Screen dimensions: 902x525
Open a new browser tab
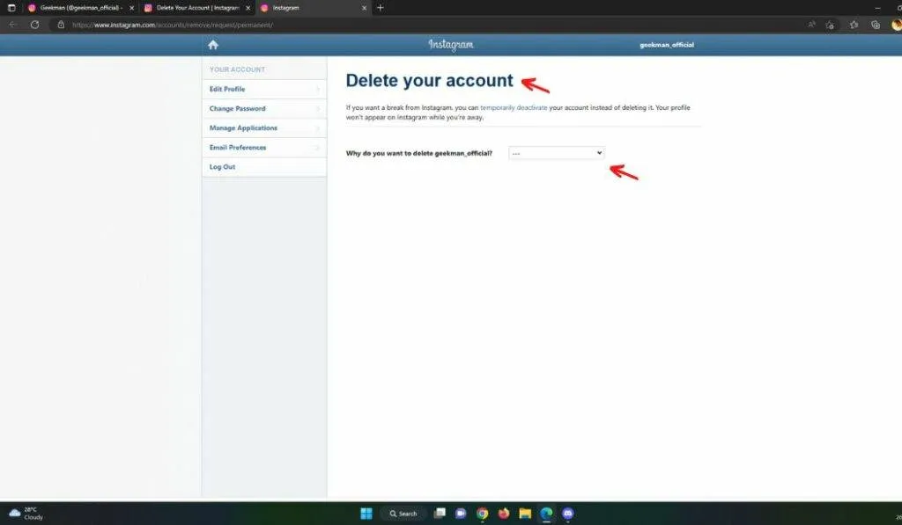pyautogui.click(x=381, y=8)
